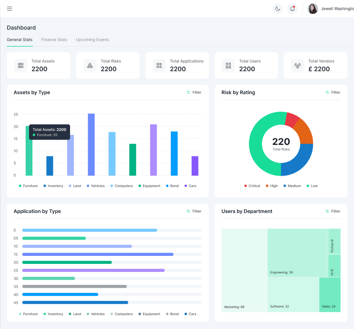354x329 pixels.
Task: Click the tallest Vehicles bar in Assets chart
Action: [91, 145]
